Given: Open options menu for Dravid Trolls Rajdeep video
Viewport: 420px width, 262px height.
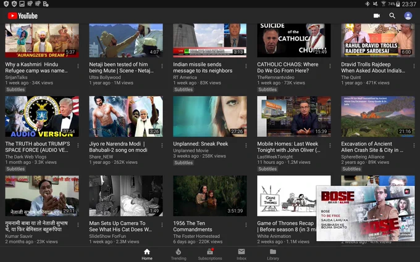Looking at the screenshot, I should (414, 66).
